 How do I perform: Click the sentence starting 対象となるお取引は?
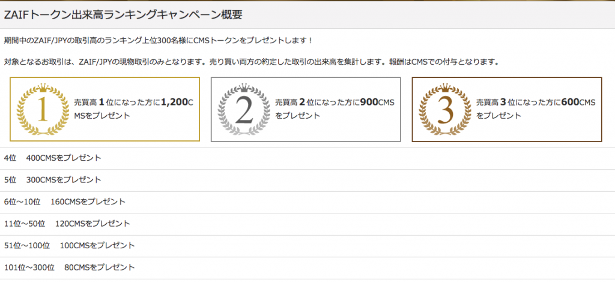252,62
